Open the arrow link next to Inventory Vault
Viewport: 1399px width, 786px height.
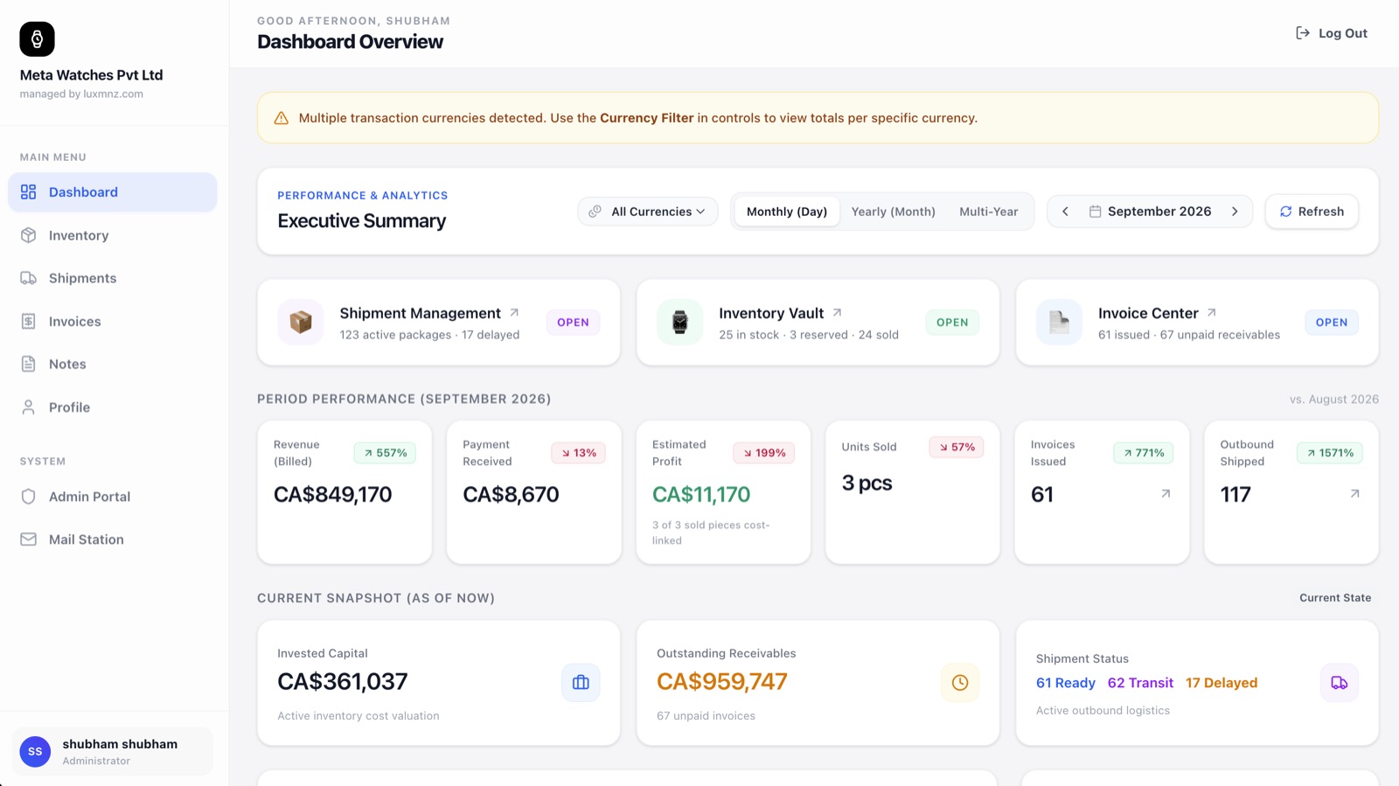837,312
